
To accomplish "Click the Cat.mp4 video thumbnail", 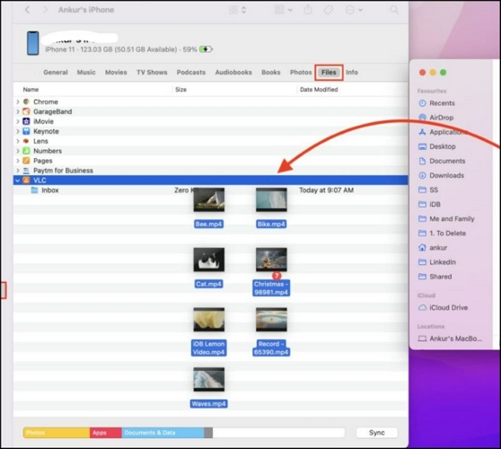I will [209, 260].
